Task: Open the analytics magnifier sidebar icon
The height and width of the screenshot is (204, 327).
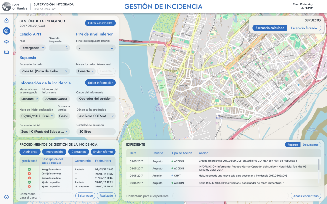Action: [6, 31]
